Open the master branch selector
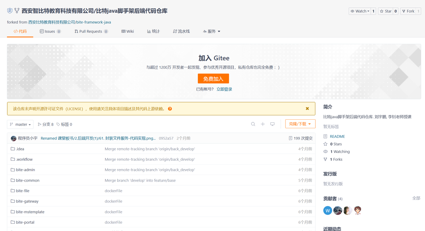Screen dimensions: 425x231 point(20,124)
